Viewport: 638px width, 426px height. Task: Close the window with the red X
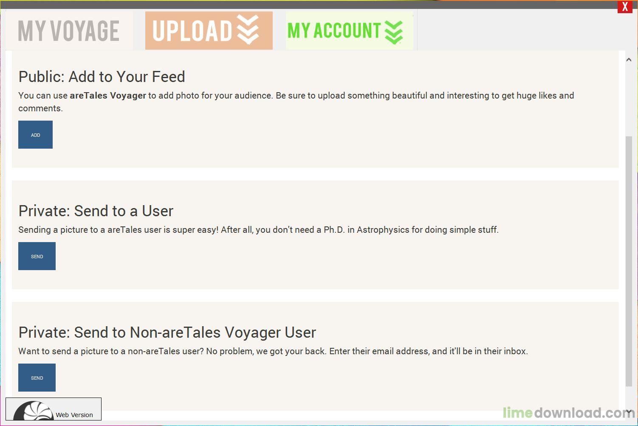(x=625, y=7)
